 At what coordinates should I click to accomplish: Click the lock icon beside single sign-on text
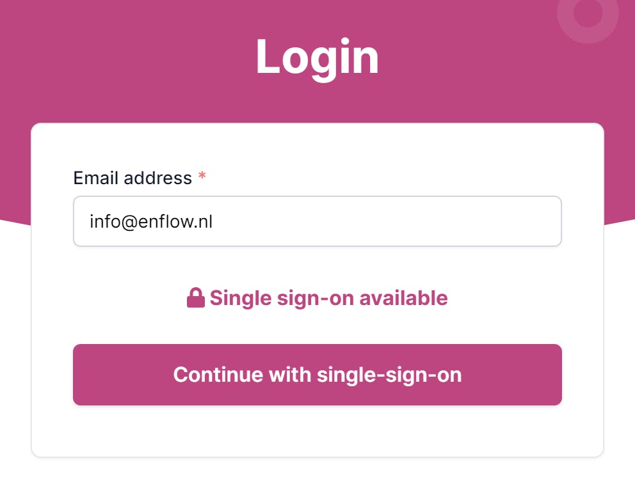pyautogui.click(x=195, y=298)
